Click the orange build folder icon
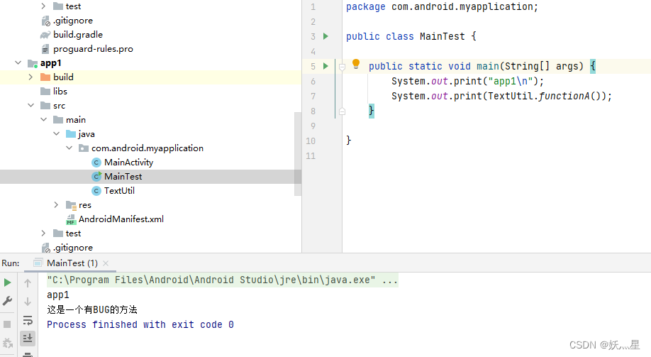Screen dimensions: 651x357 point(45,77)
